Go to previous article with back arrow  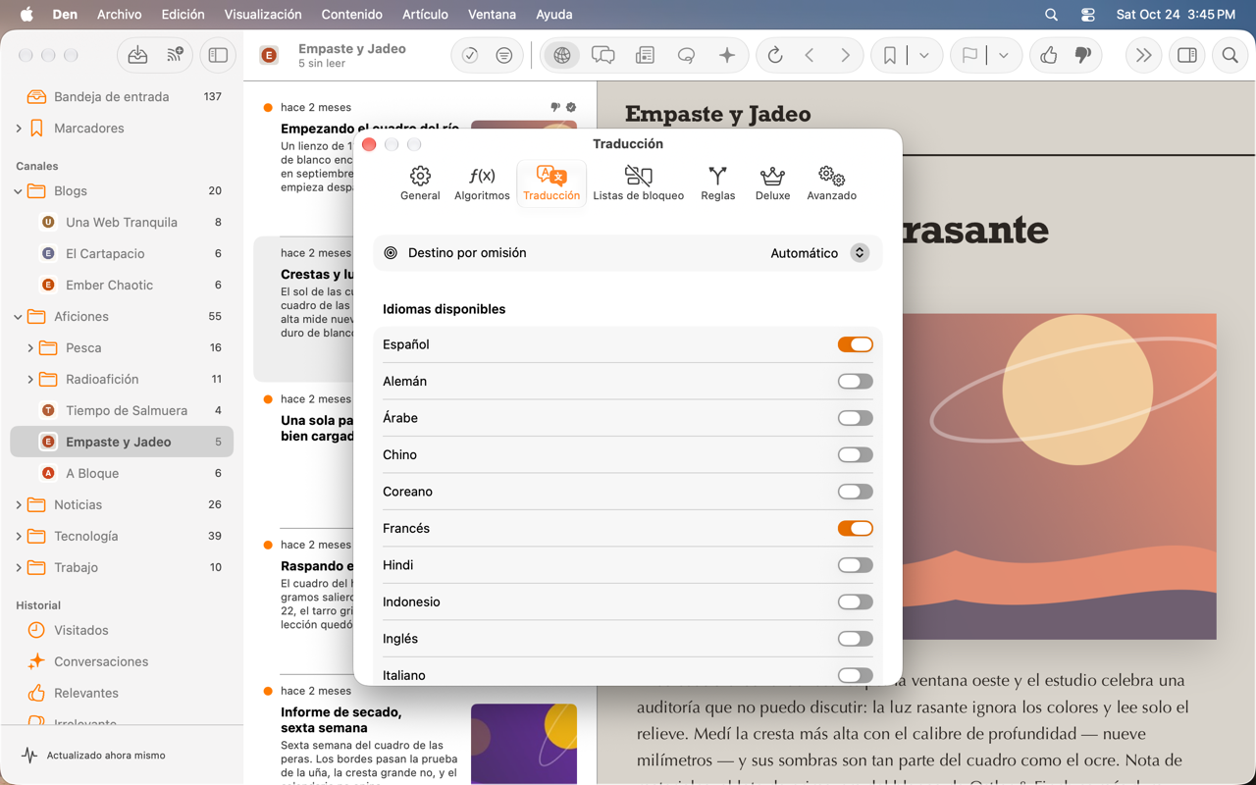(x=810, y=56)
